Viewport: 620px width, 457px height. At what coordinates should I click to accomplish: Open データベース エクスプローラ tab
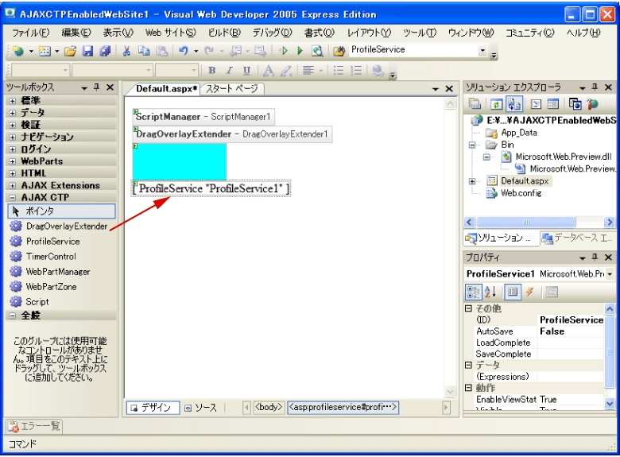577,238
